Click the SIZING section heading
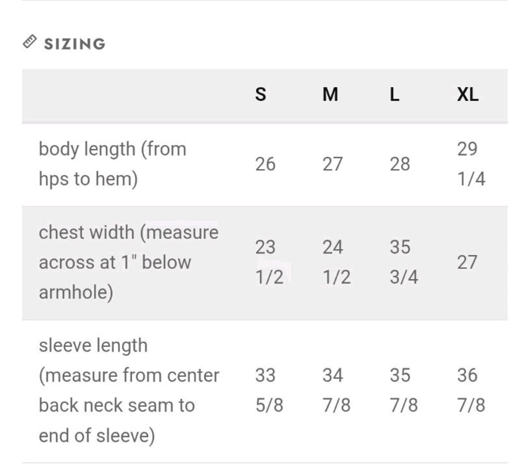 [x=75, y=44]
